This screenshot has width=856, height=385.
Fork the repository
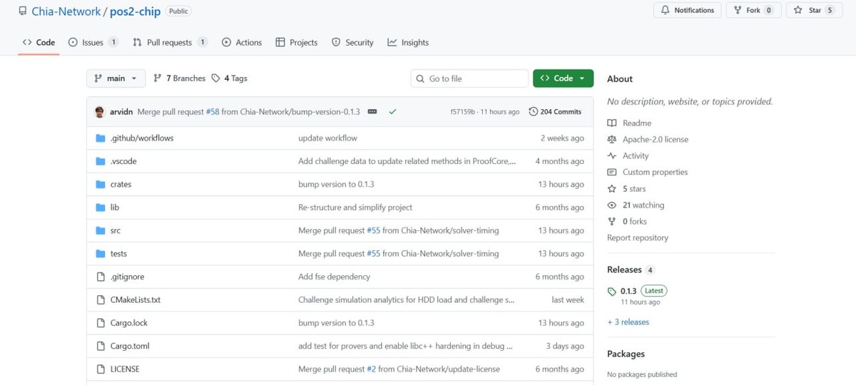753,10
